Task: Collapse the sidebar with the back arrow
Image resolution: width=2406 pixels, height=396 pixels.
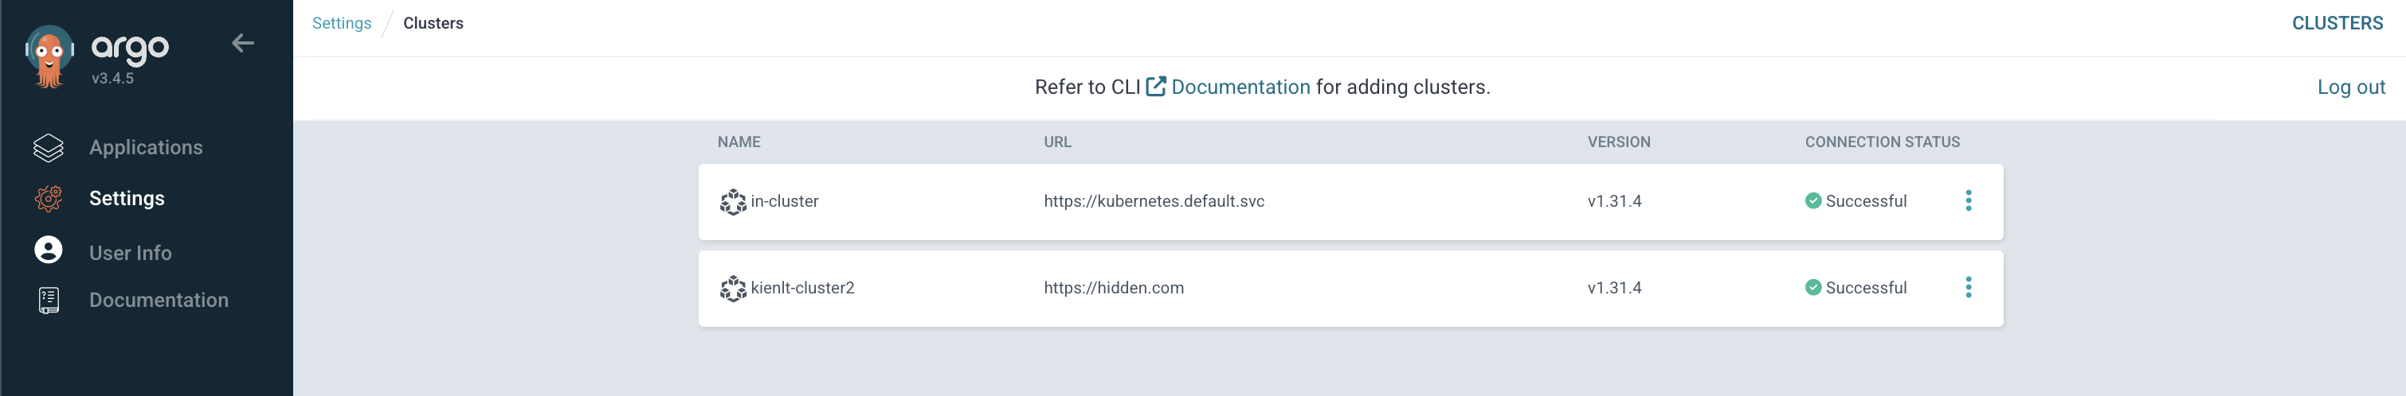Action: pyautogui.click(x=243, y=43)
